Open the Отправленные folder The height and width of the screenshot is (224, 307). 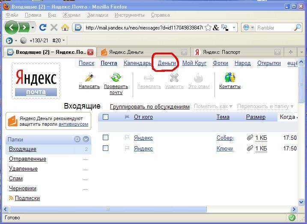point(27,159)
